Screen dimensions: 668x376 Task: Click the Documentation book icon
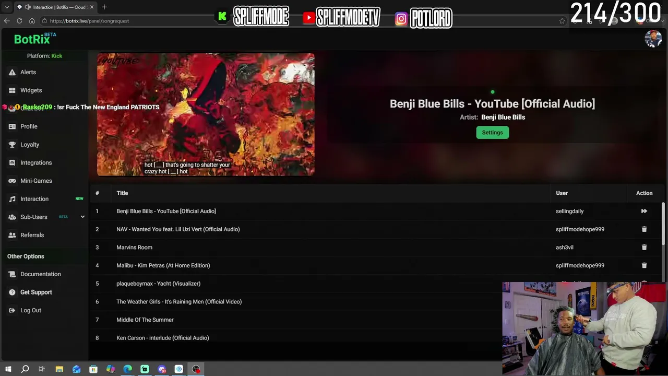(12, 274)
